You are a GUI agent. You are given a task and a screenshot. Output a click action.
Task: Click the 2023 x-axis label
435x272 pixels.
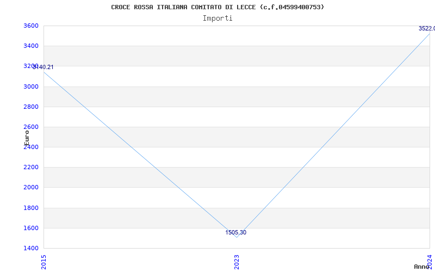(x=237, y=262)
